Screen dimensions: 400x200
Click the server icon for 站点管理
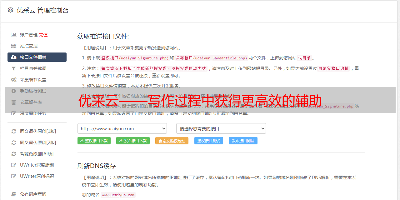14,46
